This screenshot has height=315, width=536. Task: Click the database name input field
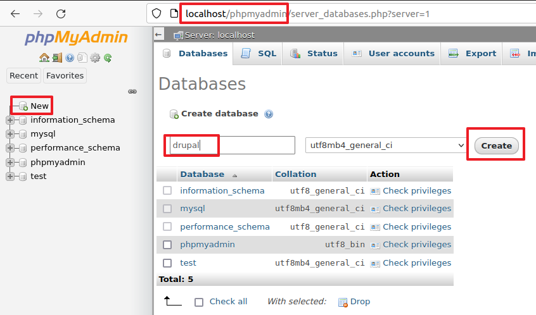(231, 145)
